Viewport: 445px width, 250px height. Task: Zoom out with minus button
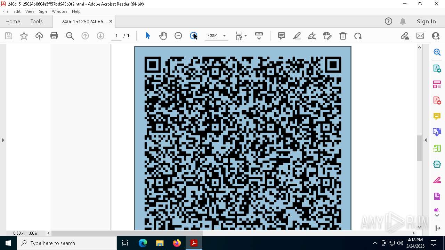point(178,36)
